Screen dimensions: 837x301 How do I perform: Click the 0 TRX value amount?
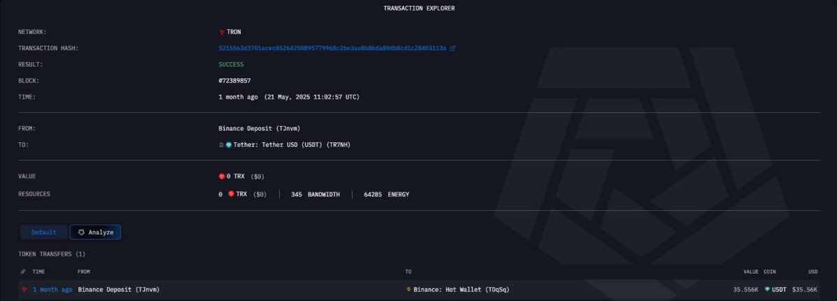(x=235, y=176)
